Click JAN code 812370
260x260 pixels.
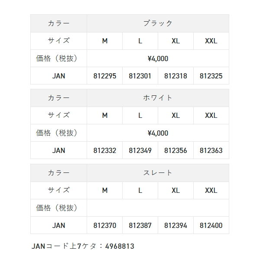tap(105, 225)
